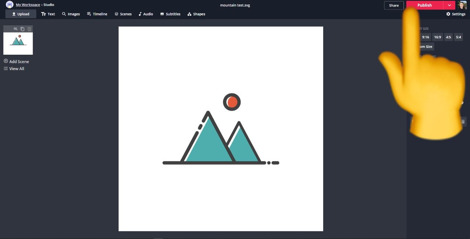Choose the 4:5 output size

(448, 37)
